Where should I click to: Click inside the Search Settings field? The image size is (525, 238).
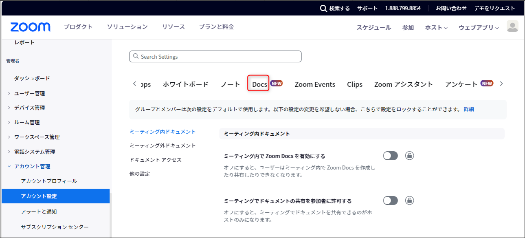(215, 56)
